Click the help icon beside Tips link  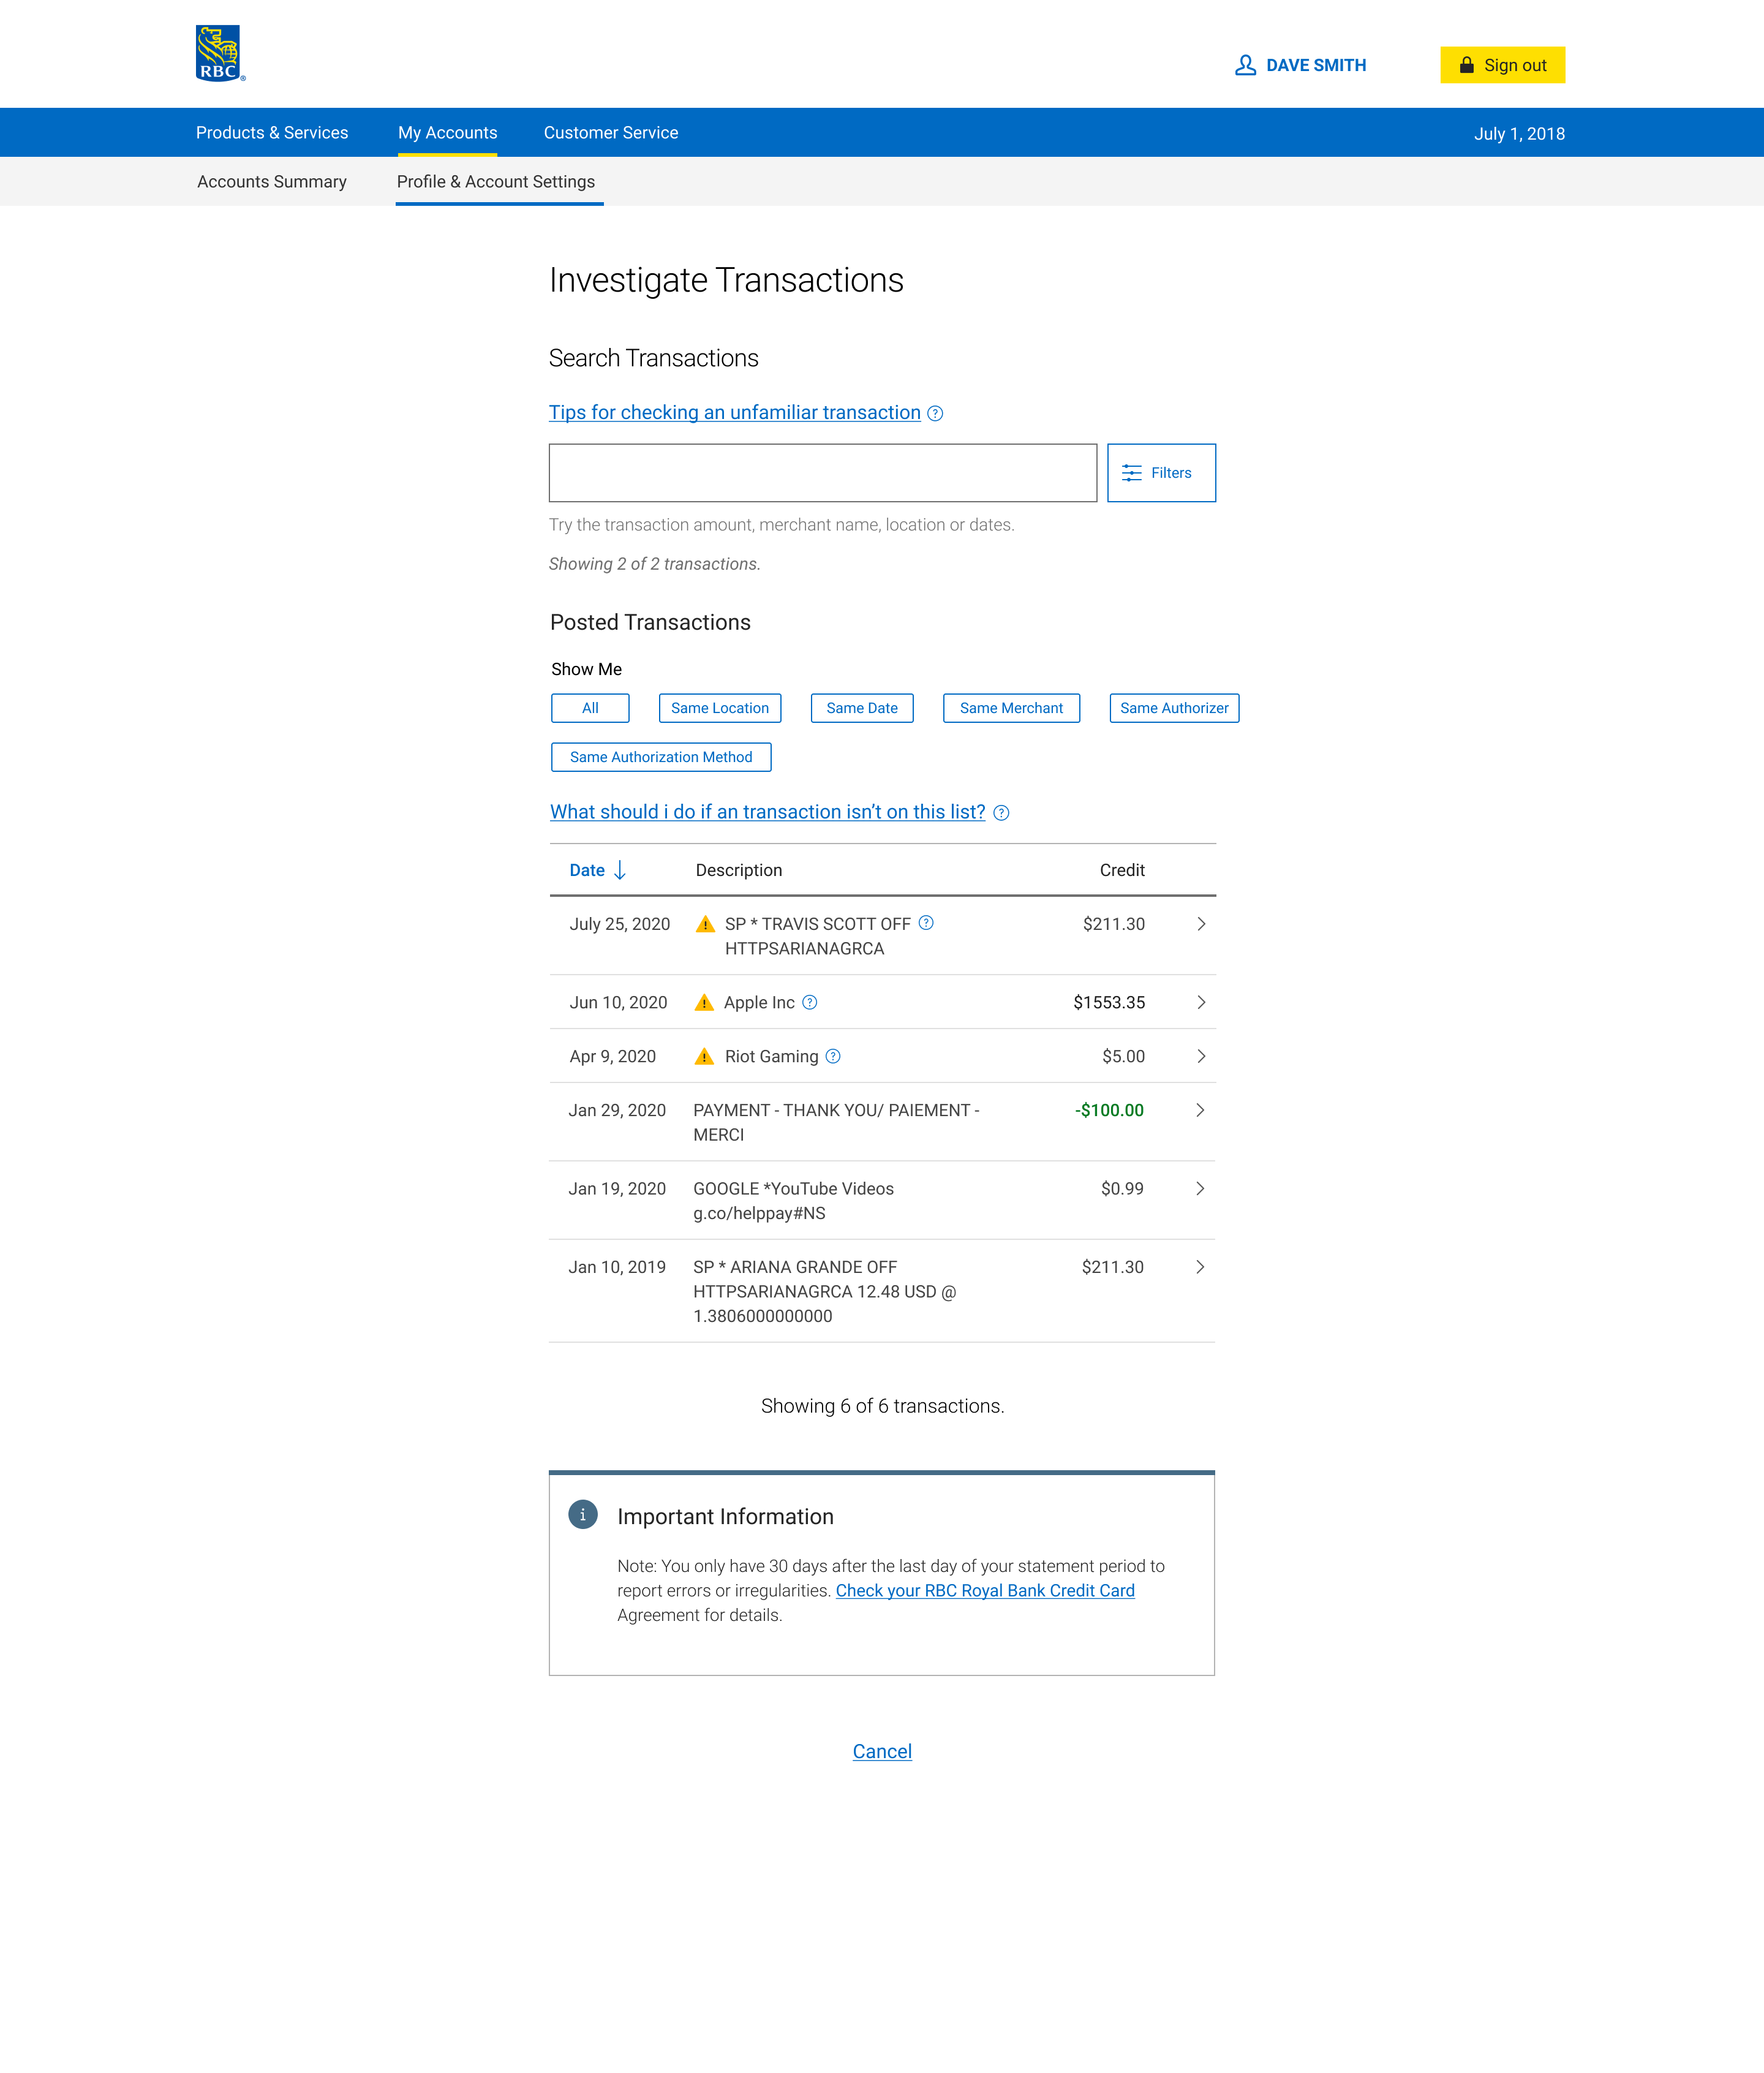(x=935, y=414)
